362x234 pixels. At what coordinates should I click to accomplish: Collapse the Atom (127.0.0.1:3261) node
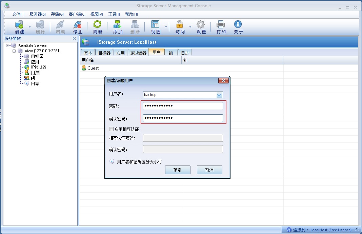(x=14, y=51)
